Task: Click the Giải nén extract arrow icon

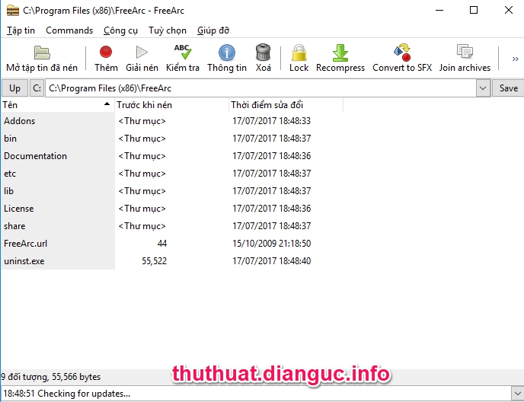Action: coord(142,52)
